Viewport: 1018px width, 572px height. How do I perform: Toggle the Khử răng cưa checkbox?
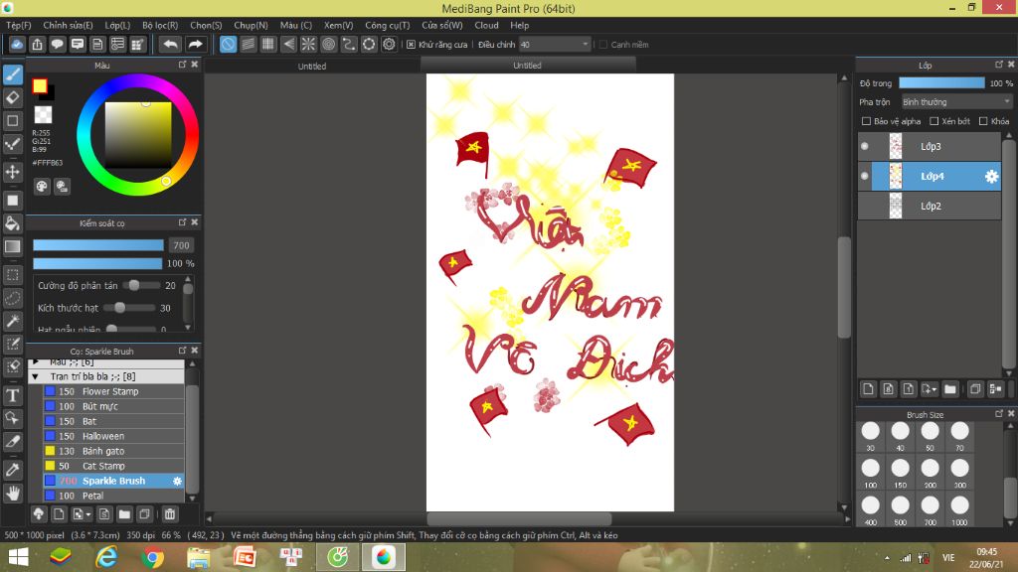411,44
